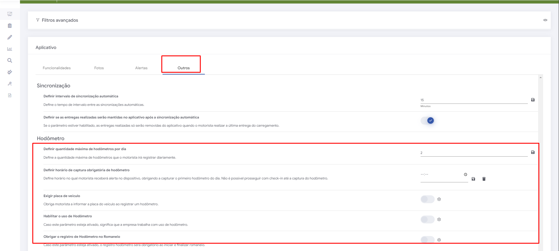The width and height of the screenshot is (559, 251).
Task: Click the magnifying glass sidebar icon
Action: click(x=10, y=60)
